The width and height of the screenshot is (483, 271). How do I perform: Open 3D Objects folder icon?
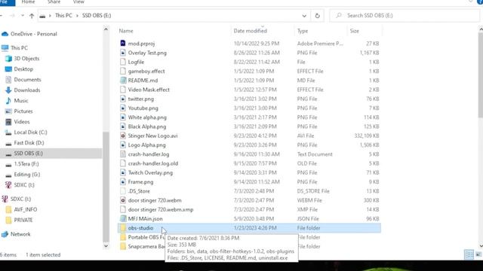tap(8, 59)
